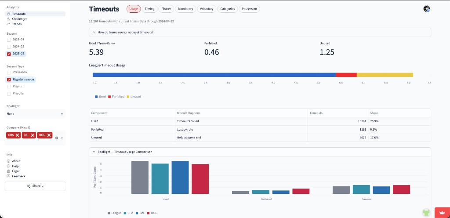Image resolution: width=450 pixels, height=218 pixels.
Task: Switch to the Mandatory tab
Action: 185,9
